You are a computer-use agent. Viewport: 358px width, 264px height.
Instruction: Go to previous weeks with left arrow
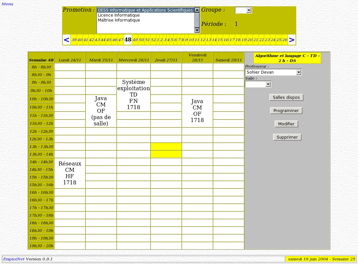click(66, 40)
